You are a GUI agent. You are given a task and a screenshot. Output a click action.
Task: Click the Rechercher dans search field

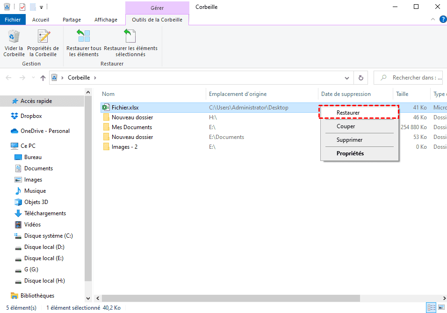[x=408, y=78]
